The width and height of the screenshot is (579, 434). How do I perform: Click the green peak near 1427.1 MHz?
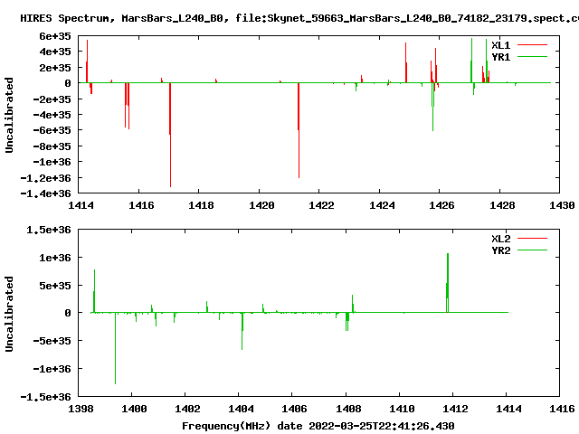click(471, 61)
